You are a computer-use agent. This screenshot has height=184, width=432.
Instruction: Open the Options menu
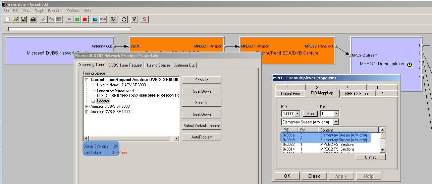pos(73,11)
